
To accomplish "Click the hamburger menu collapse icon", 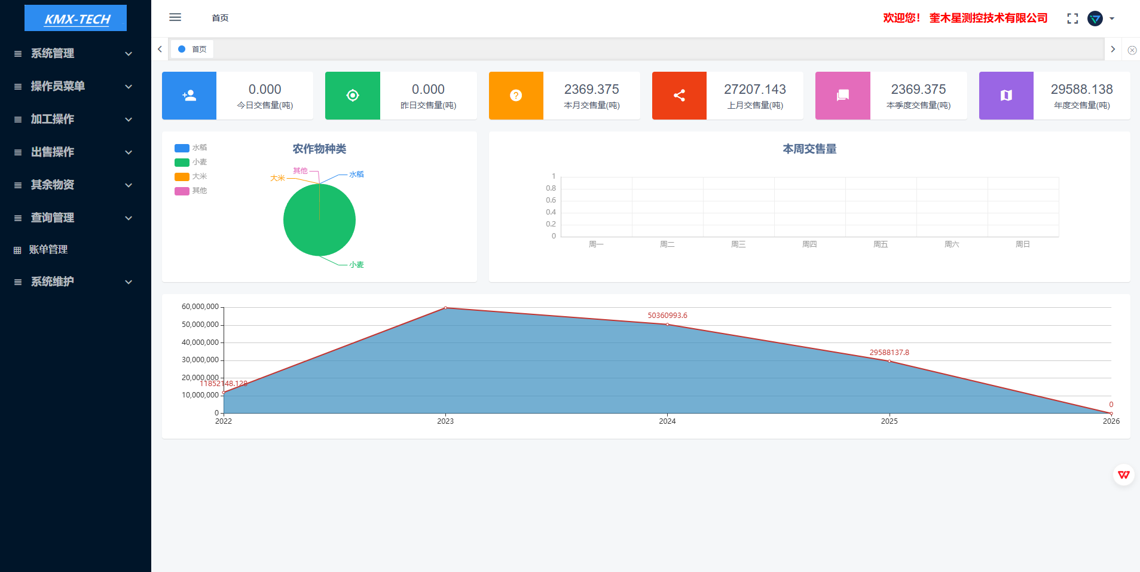I will [x=175, y=17].
